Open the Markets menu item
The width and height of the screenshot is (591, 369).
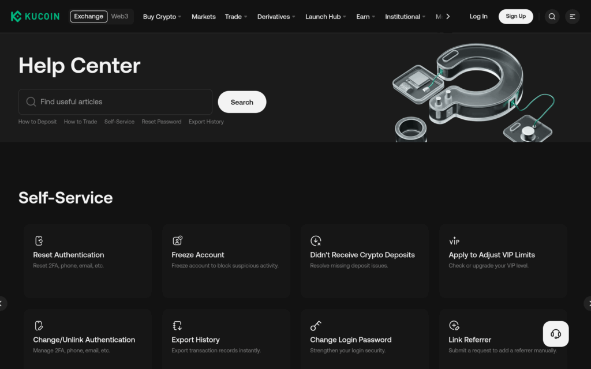[x=204, y=17]
